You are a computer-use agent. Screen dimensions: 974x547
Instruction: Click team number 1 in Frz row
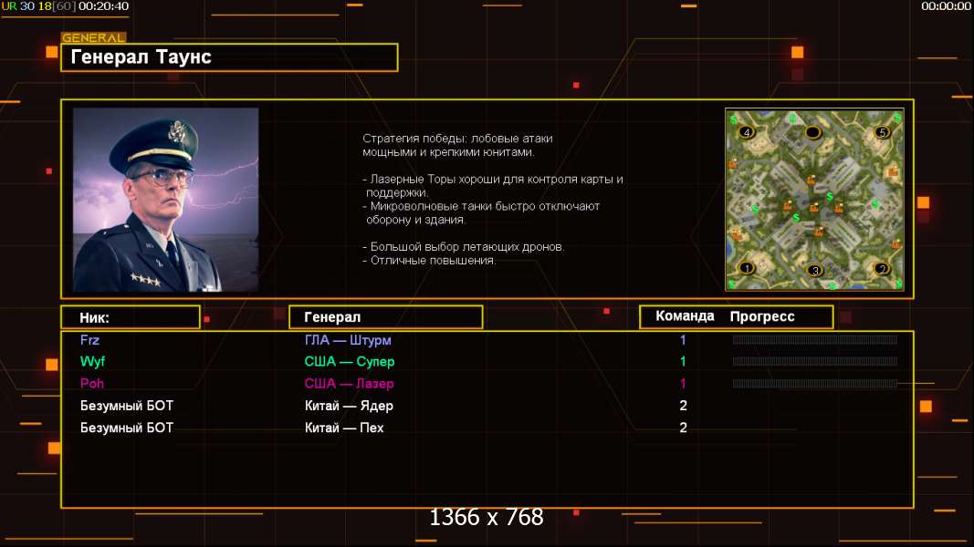point(683,340)
